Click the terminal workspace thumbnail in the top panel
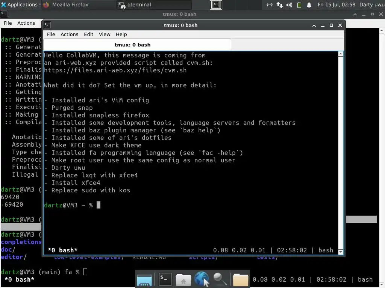385x288 pixels. pyautogui.click(x=216, y=5)
